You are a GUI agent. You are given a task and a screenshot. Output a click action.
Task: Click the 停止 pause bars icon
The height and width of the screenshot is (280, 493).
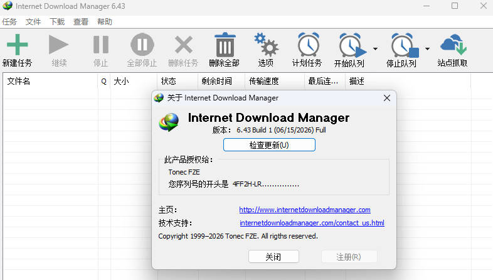(x=101, y=45)
